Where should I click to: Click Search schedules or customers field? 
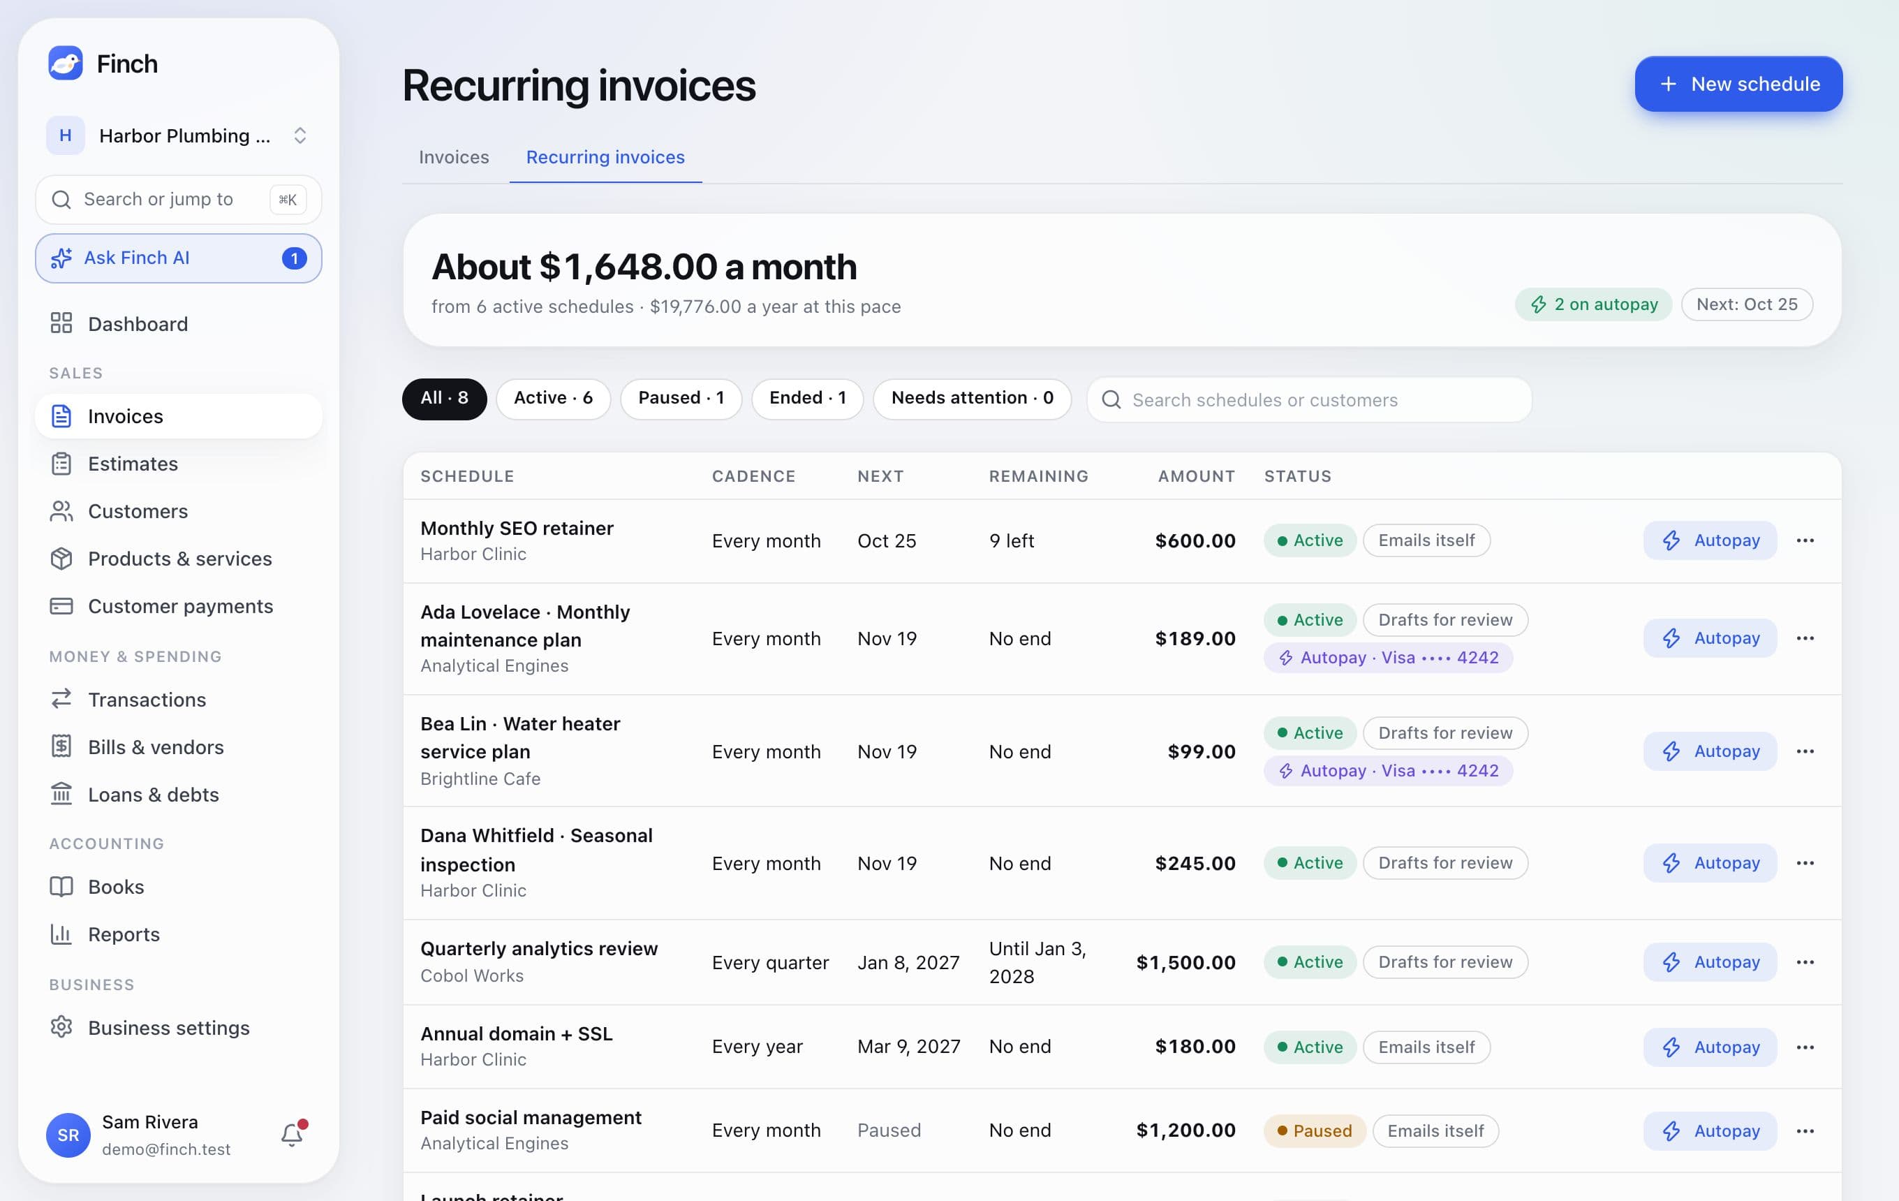1309,400
